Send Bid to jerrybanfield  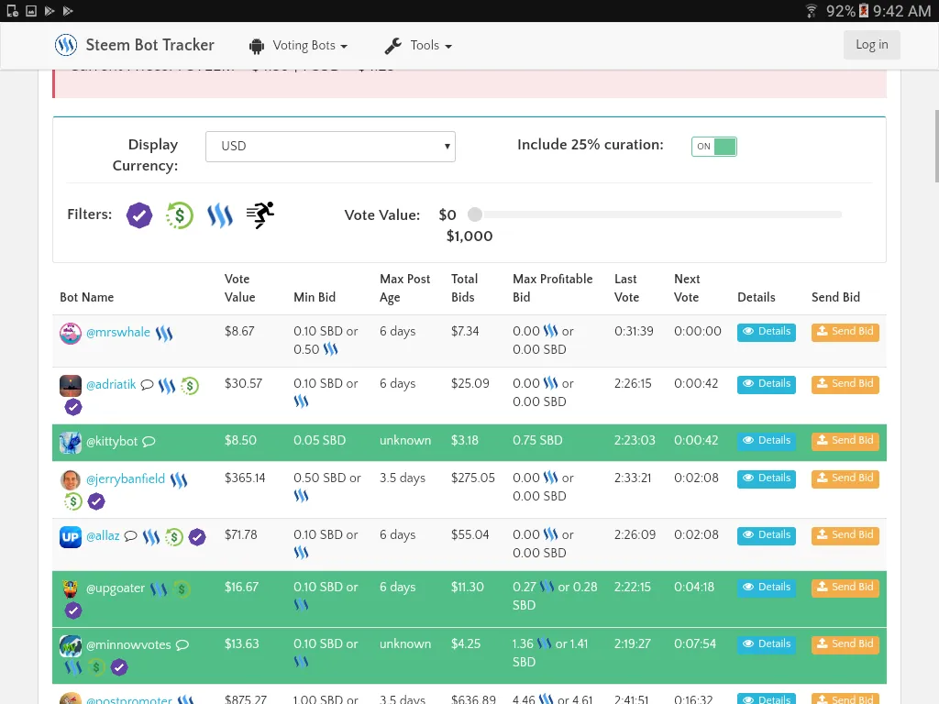[845, 478]
